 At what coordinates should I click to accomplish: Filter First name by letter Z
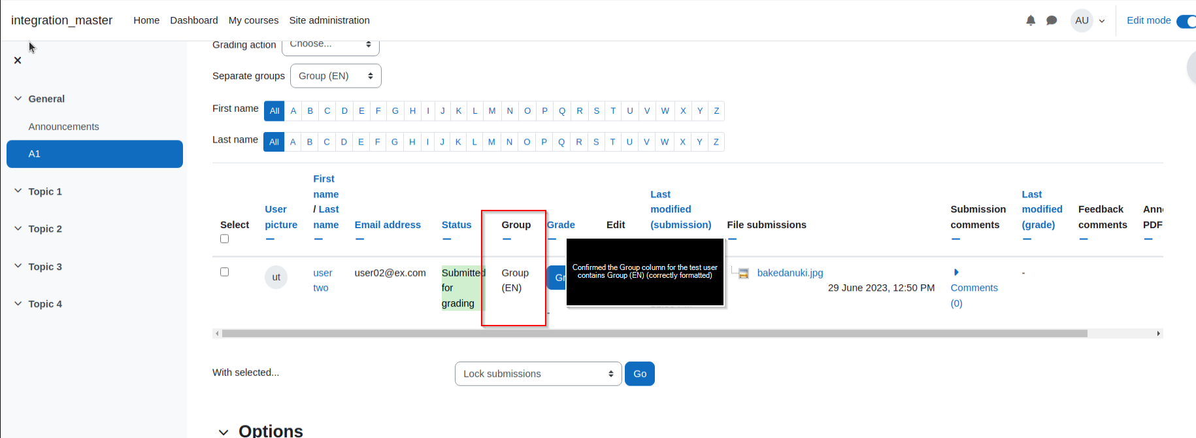716,111
